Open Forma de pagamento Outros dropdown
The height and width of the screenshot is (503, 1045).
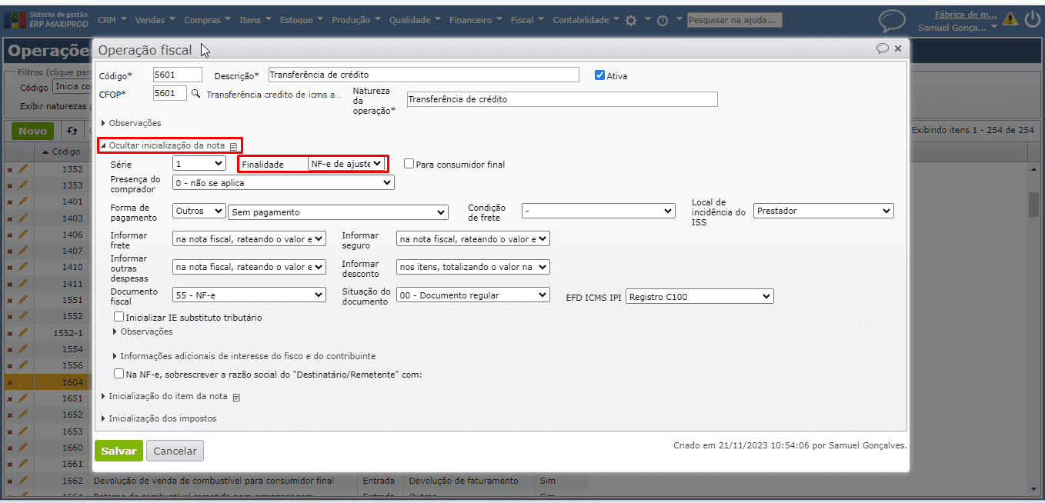pyautogui.click(x=199, y=212)
